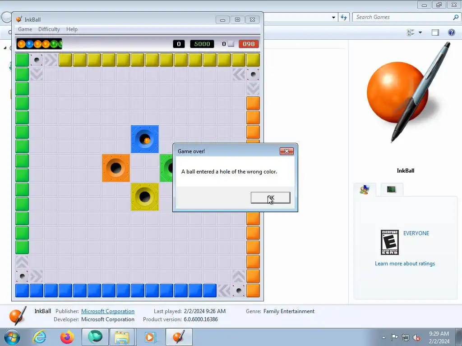Launch Firefox from taskbar
The height and width of the screenshot is (346, 462).
point(67,337)
